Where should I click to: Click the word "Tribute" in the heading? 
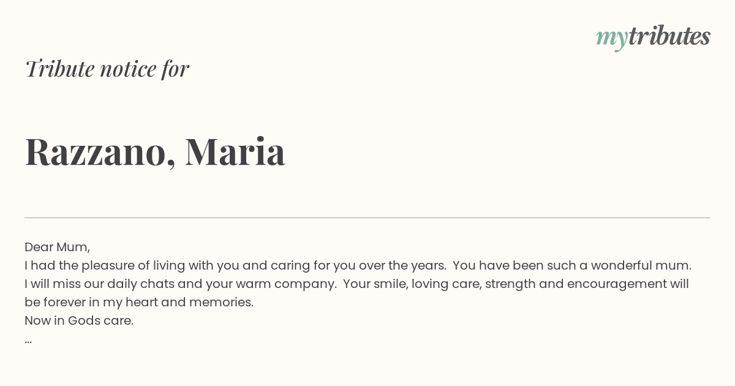click(x=59, y=69)
